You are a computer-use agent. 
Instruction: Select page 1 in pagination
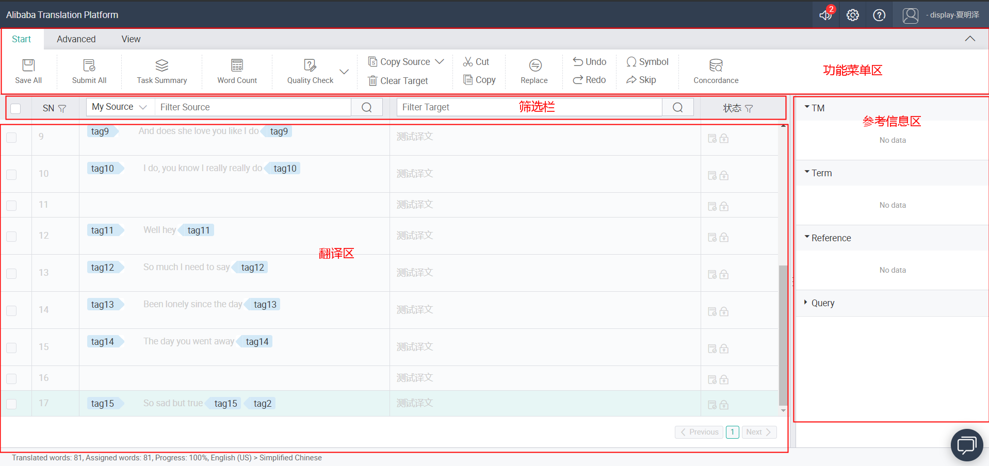(x=732, y=432)
